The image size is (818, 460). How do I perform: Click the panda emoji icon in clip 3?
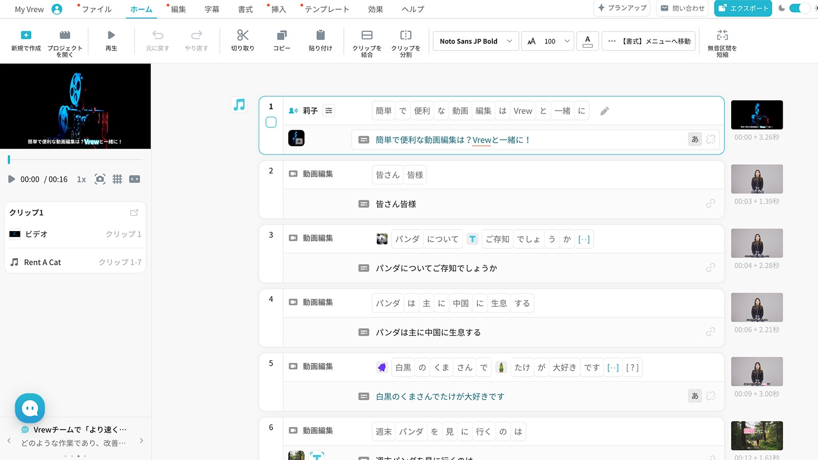coord(382,239)
